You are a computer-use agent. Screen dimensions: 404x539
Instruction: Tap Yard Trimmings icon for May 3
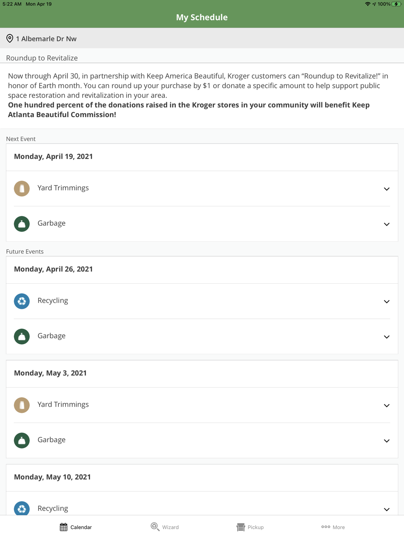point(22,405)
